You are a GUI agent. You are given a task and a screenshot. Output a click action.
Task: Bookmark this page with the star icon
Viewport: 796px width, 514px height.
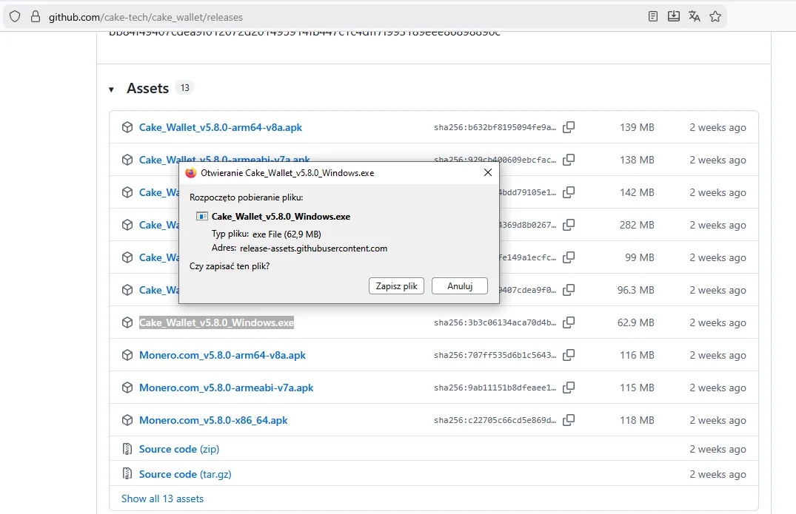pyautogui.click(x=715, y=17)
